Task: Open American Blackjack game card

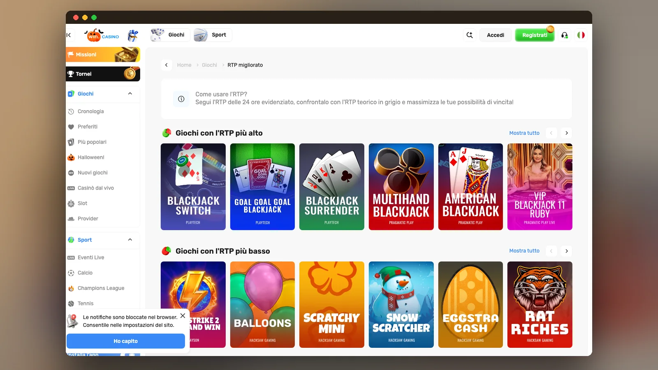Action: pos(470,187)
